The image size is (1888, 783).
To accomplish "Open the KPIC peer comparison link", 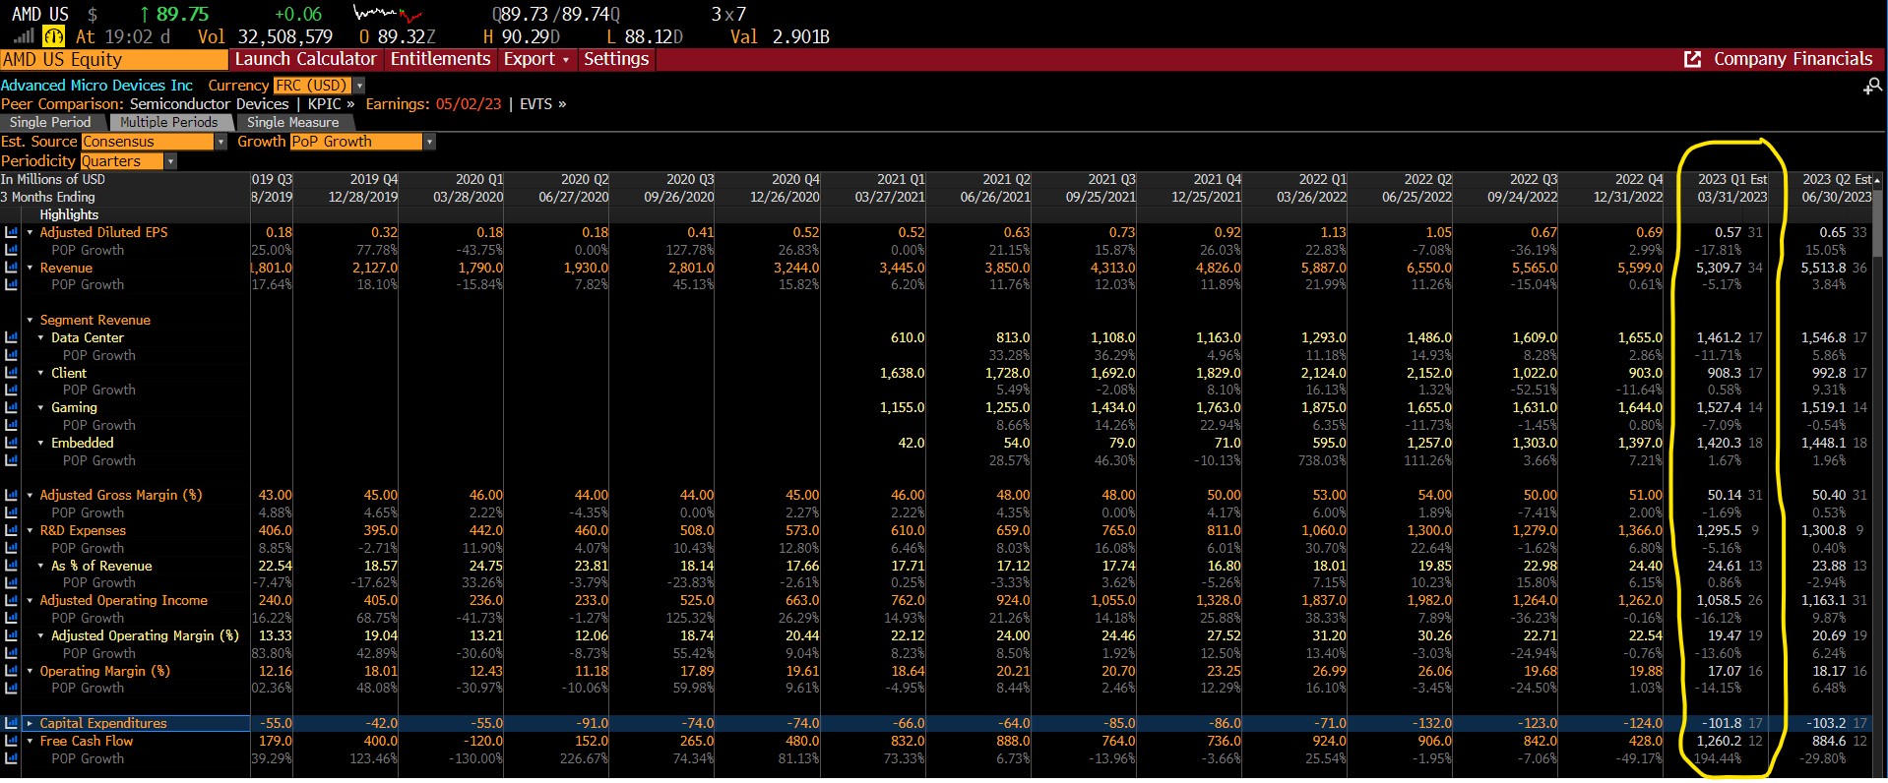I will 331,104.
